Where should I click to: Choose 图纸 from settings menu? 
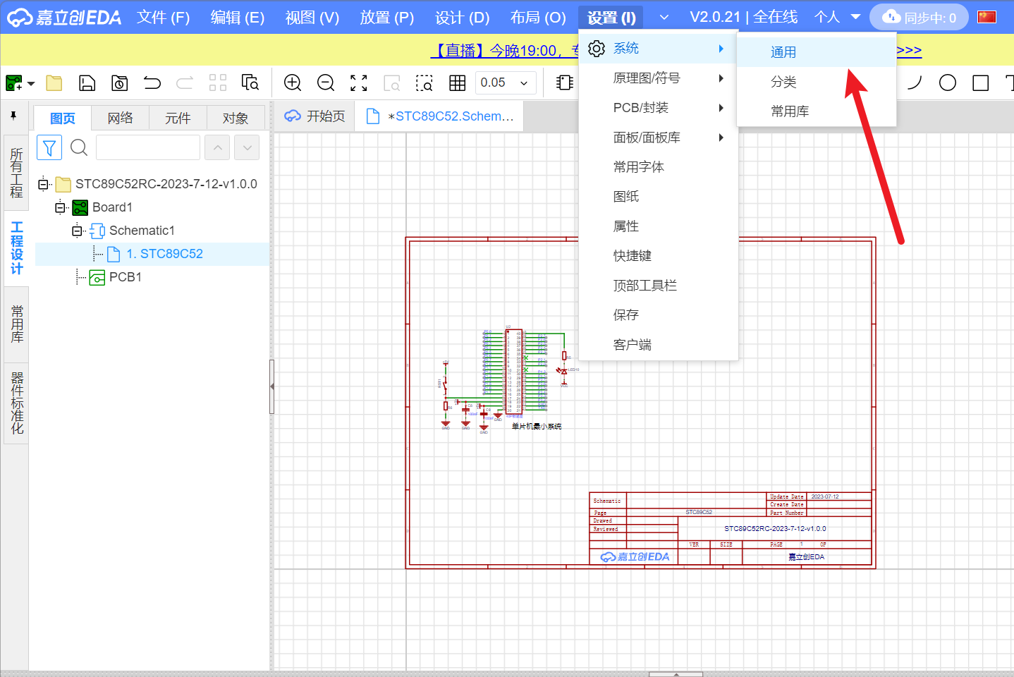[x=658, y=197]
